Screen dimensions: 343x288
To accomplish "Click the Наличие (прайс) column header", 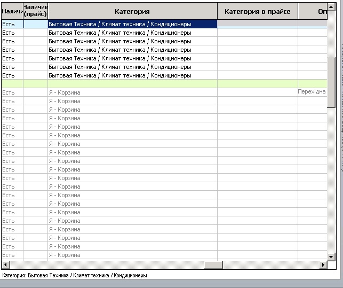I will (x=35, y=11).
